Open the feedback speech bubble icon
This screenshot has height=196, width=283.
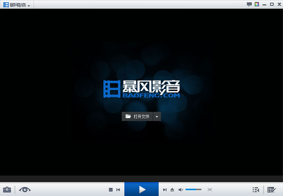point(250,4)
